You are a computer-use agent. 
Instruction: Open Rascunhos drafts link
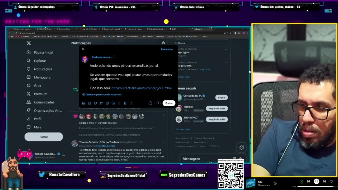167,49
